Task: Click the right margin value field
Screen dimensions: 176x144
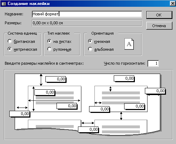Action: coord(155,91)
